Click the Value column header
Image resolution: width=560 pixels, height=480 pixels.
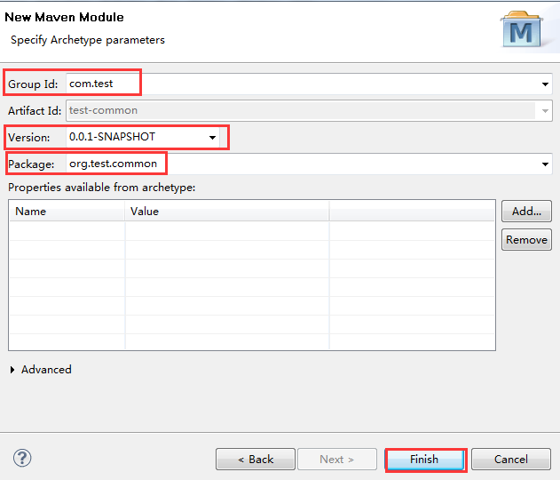point(227,212)
